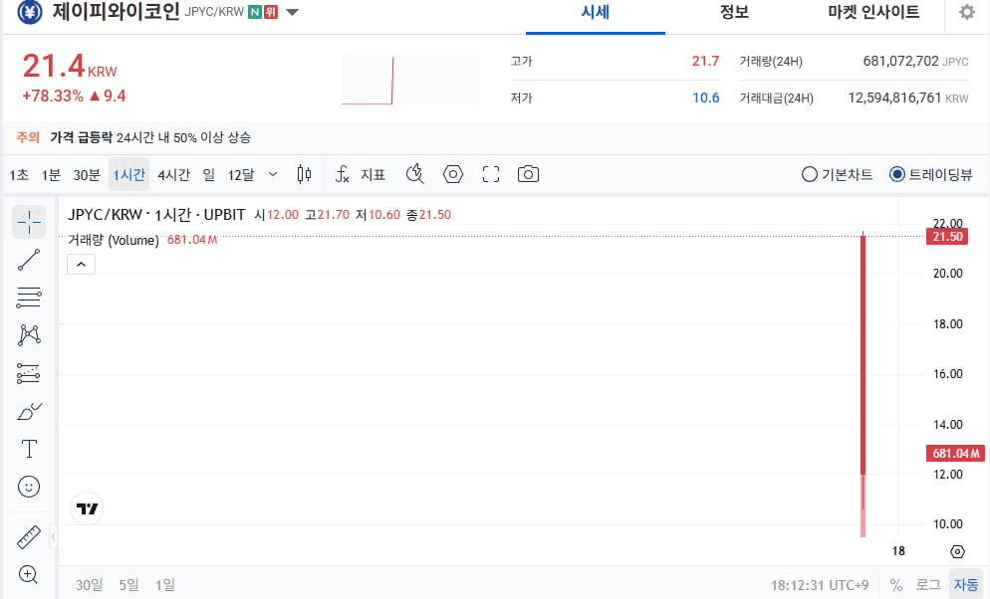Click the TradingView logo button

(x=87, y=508)
